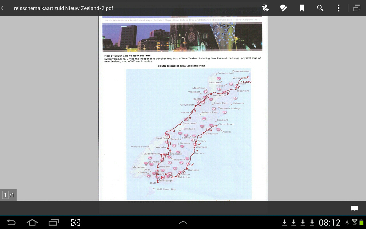Open the comment and annotate tool
The width and height of the screenshot is (366, 229).
[x=283, y=8]
